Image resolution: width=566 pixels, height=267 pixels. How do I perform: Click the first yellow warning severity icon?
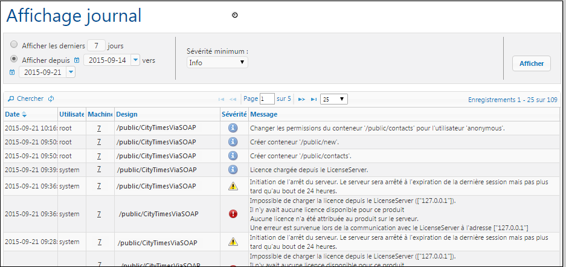pos(233,186)
